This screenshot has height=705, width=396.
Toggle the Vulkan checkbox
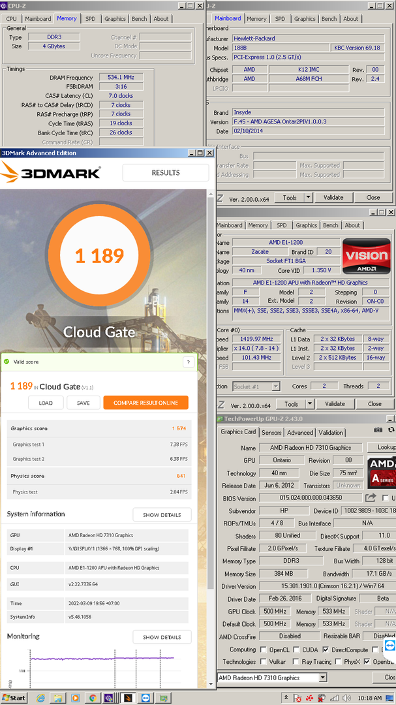coord(264,661)
